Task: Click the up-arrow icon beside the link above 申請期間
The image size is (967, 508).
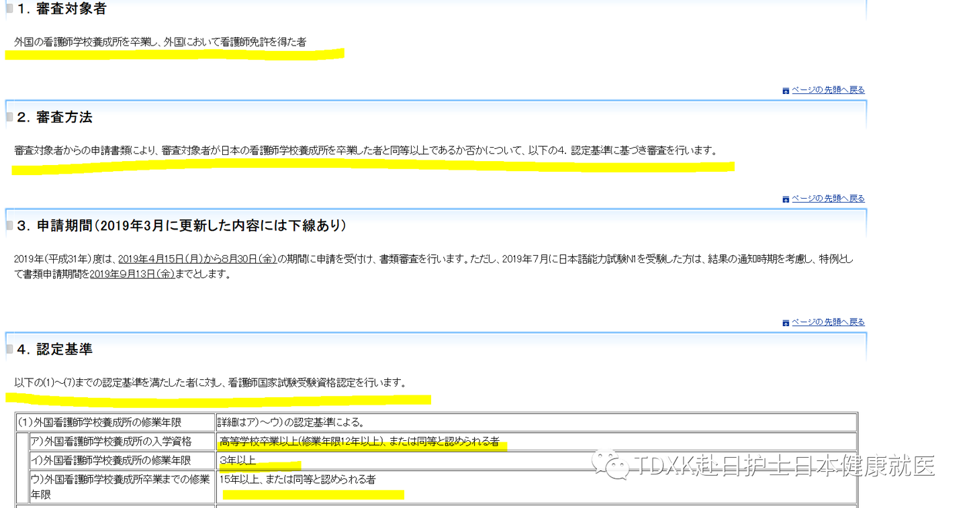Action: point(786,199)
